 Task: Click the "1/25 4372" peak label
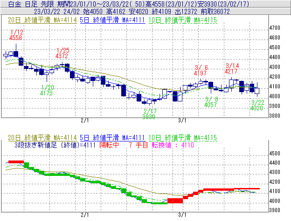[62, 53]
